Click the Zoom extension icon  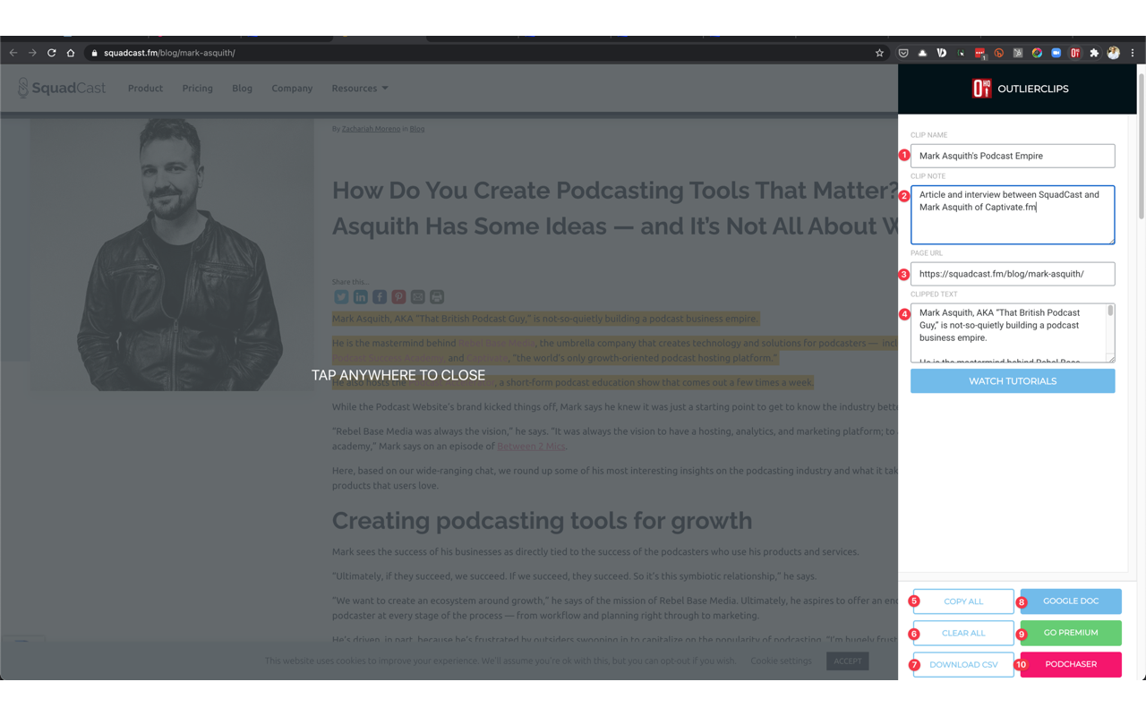coord(1056,53)
